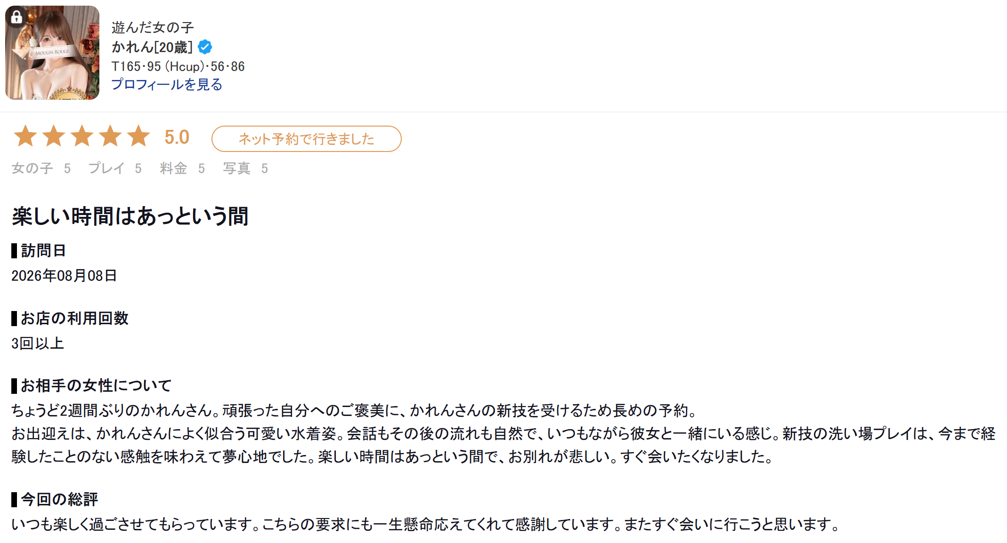Click the review title 楽しい時間はあっという間

point(130,216)
